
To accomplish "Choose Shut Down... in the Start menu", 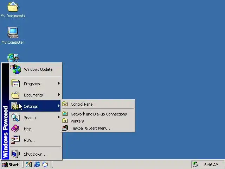I will (x=35, y=154).
